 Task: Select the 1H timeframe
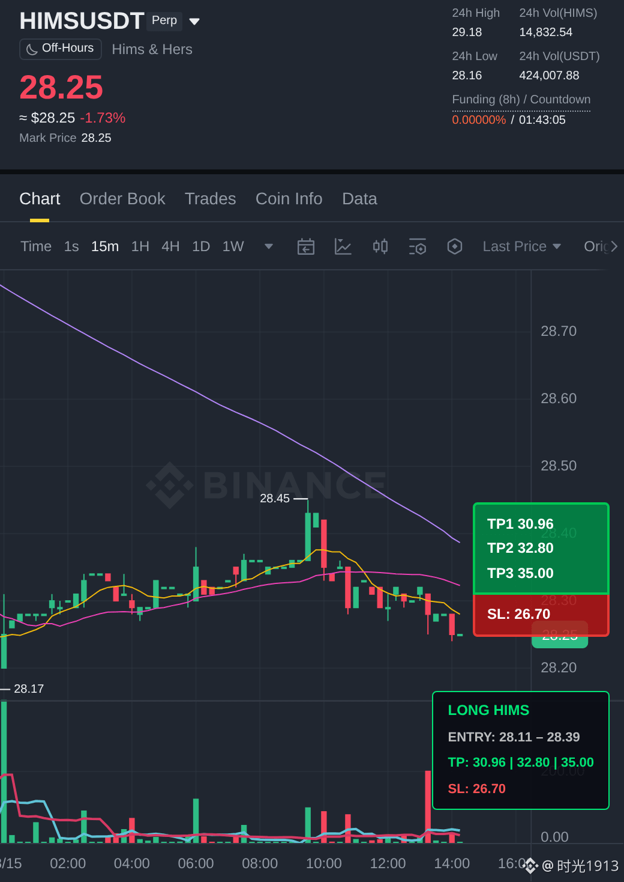(x=140, y=246)
